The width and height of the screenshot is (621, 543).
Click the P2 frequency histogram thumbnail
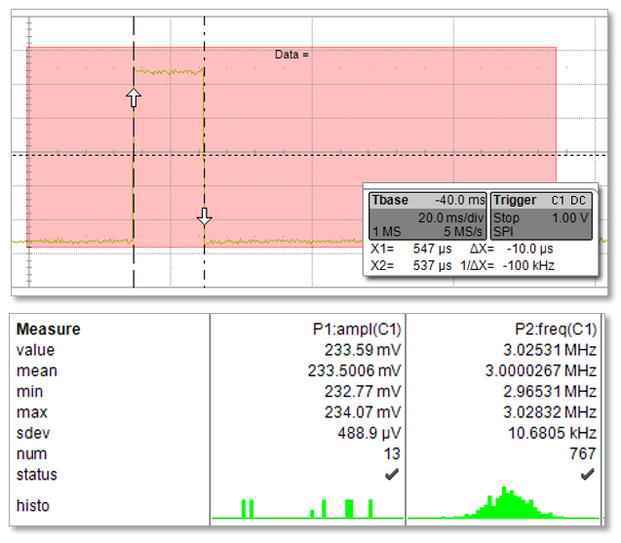pyautogui.click(x=503, y=502)
